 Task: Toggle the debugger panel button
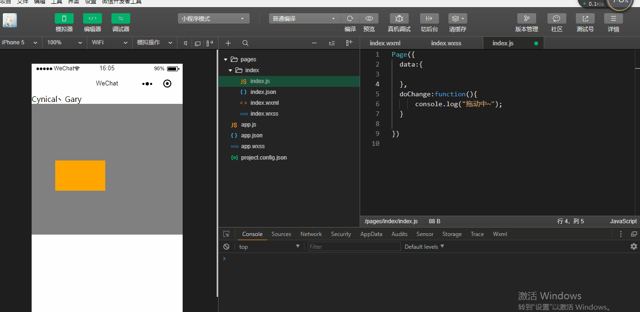(x=121, y=18)
